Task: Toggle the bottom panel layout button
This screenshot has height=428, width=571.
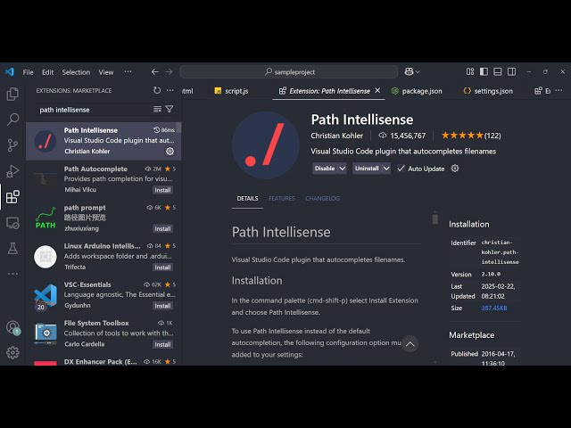Action: pyautogui.click(x=495, y=72)
